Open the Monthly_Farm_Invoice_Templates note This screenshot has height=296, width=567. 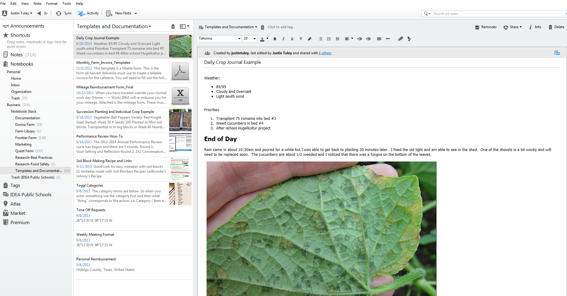134,71
